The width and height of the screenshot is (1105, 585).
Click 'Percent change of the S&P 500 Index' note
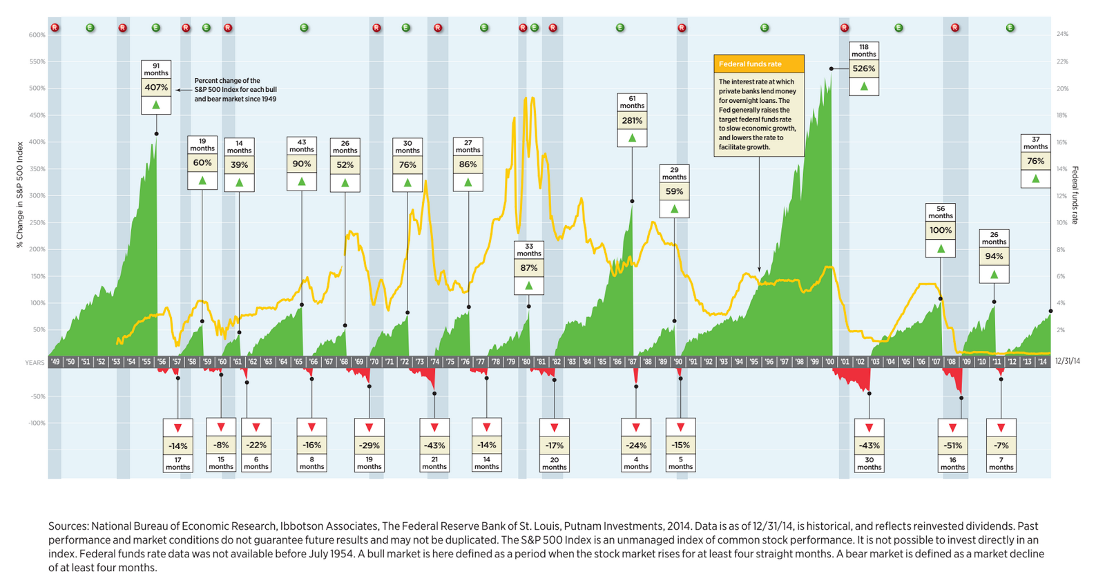[236, 90]
